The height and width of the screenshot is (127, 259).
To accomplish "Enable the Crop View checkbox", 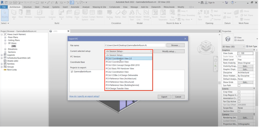I will (x=239, y=92).
